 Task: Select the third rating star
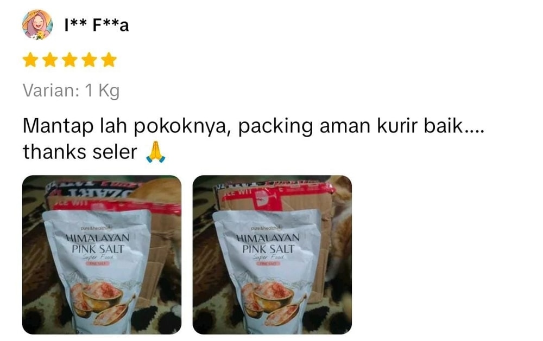click(x=70, y=60)
